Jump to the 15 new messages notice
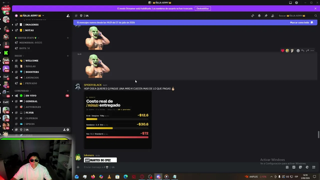The image size is (320, 180). tap(106, 22)
